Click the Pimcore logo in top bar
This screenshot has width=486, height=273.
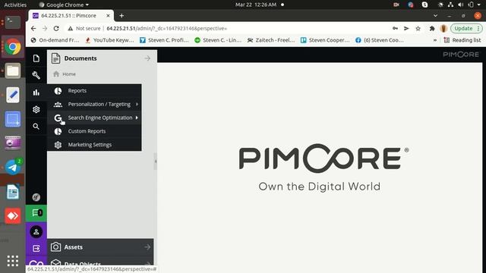461,55
